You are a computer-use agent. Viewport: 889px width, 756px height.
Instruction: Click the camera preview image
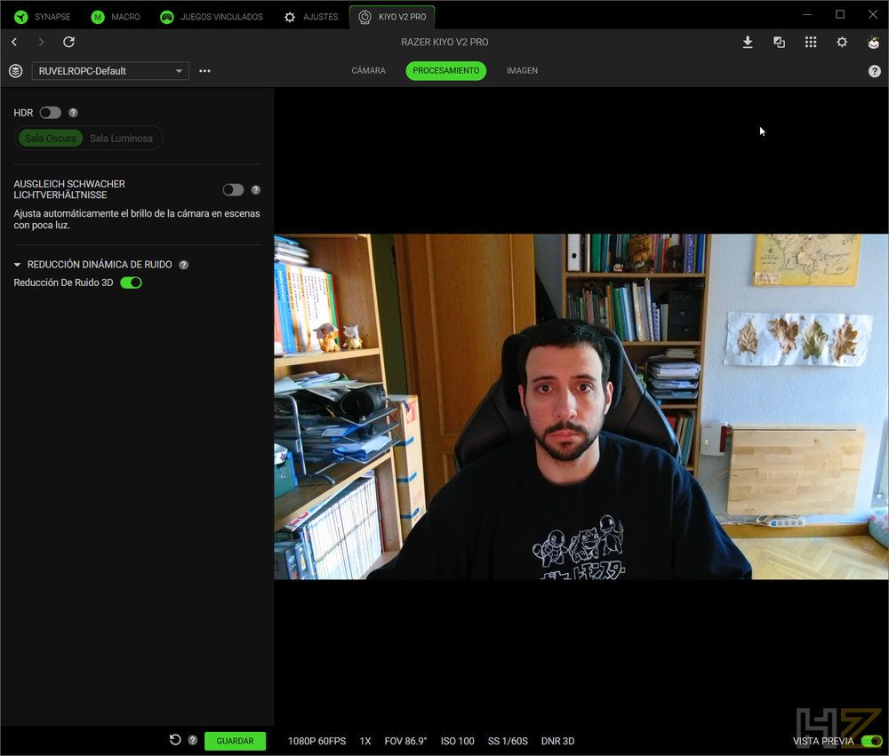coord(581,406)
